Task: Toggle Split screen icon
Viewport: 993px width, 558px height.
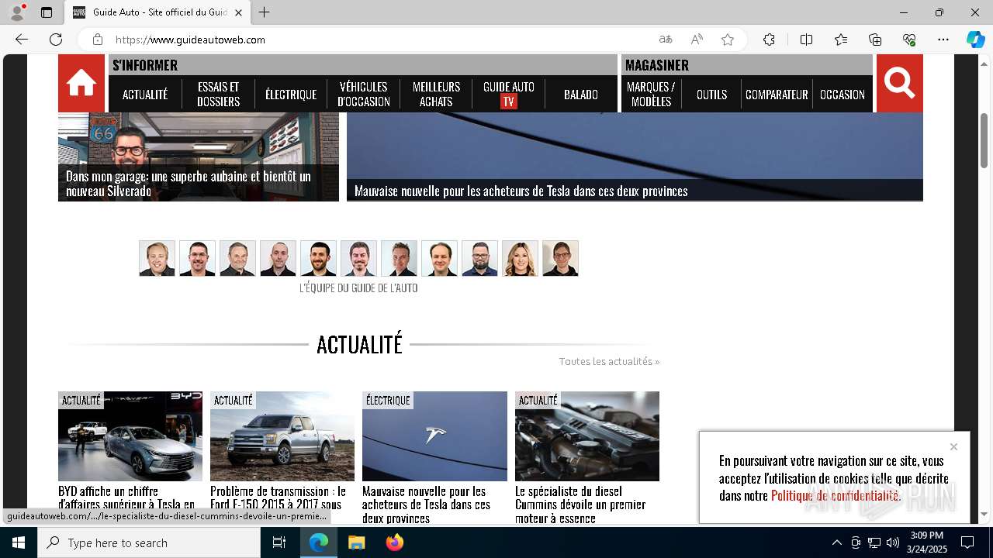Action: point(806,40)
